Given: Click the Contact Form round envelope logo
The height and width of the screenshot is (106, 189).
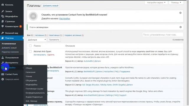Looking at the screenshot, I should tap(33, 16).
